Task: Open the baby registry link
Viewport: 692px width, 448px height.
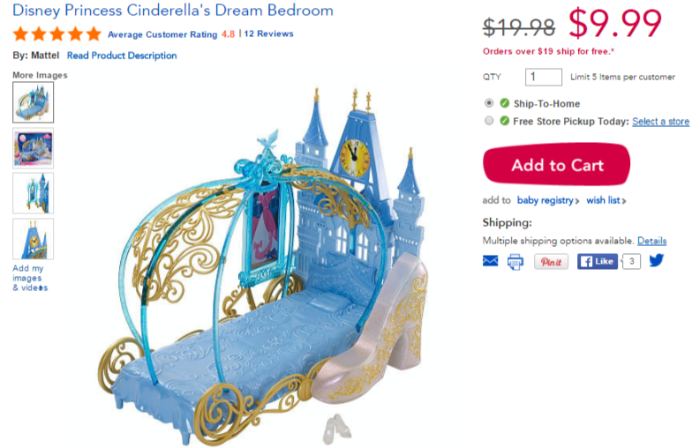Action: tap(547, 201)
